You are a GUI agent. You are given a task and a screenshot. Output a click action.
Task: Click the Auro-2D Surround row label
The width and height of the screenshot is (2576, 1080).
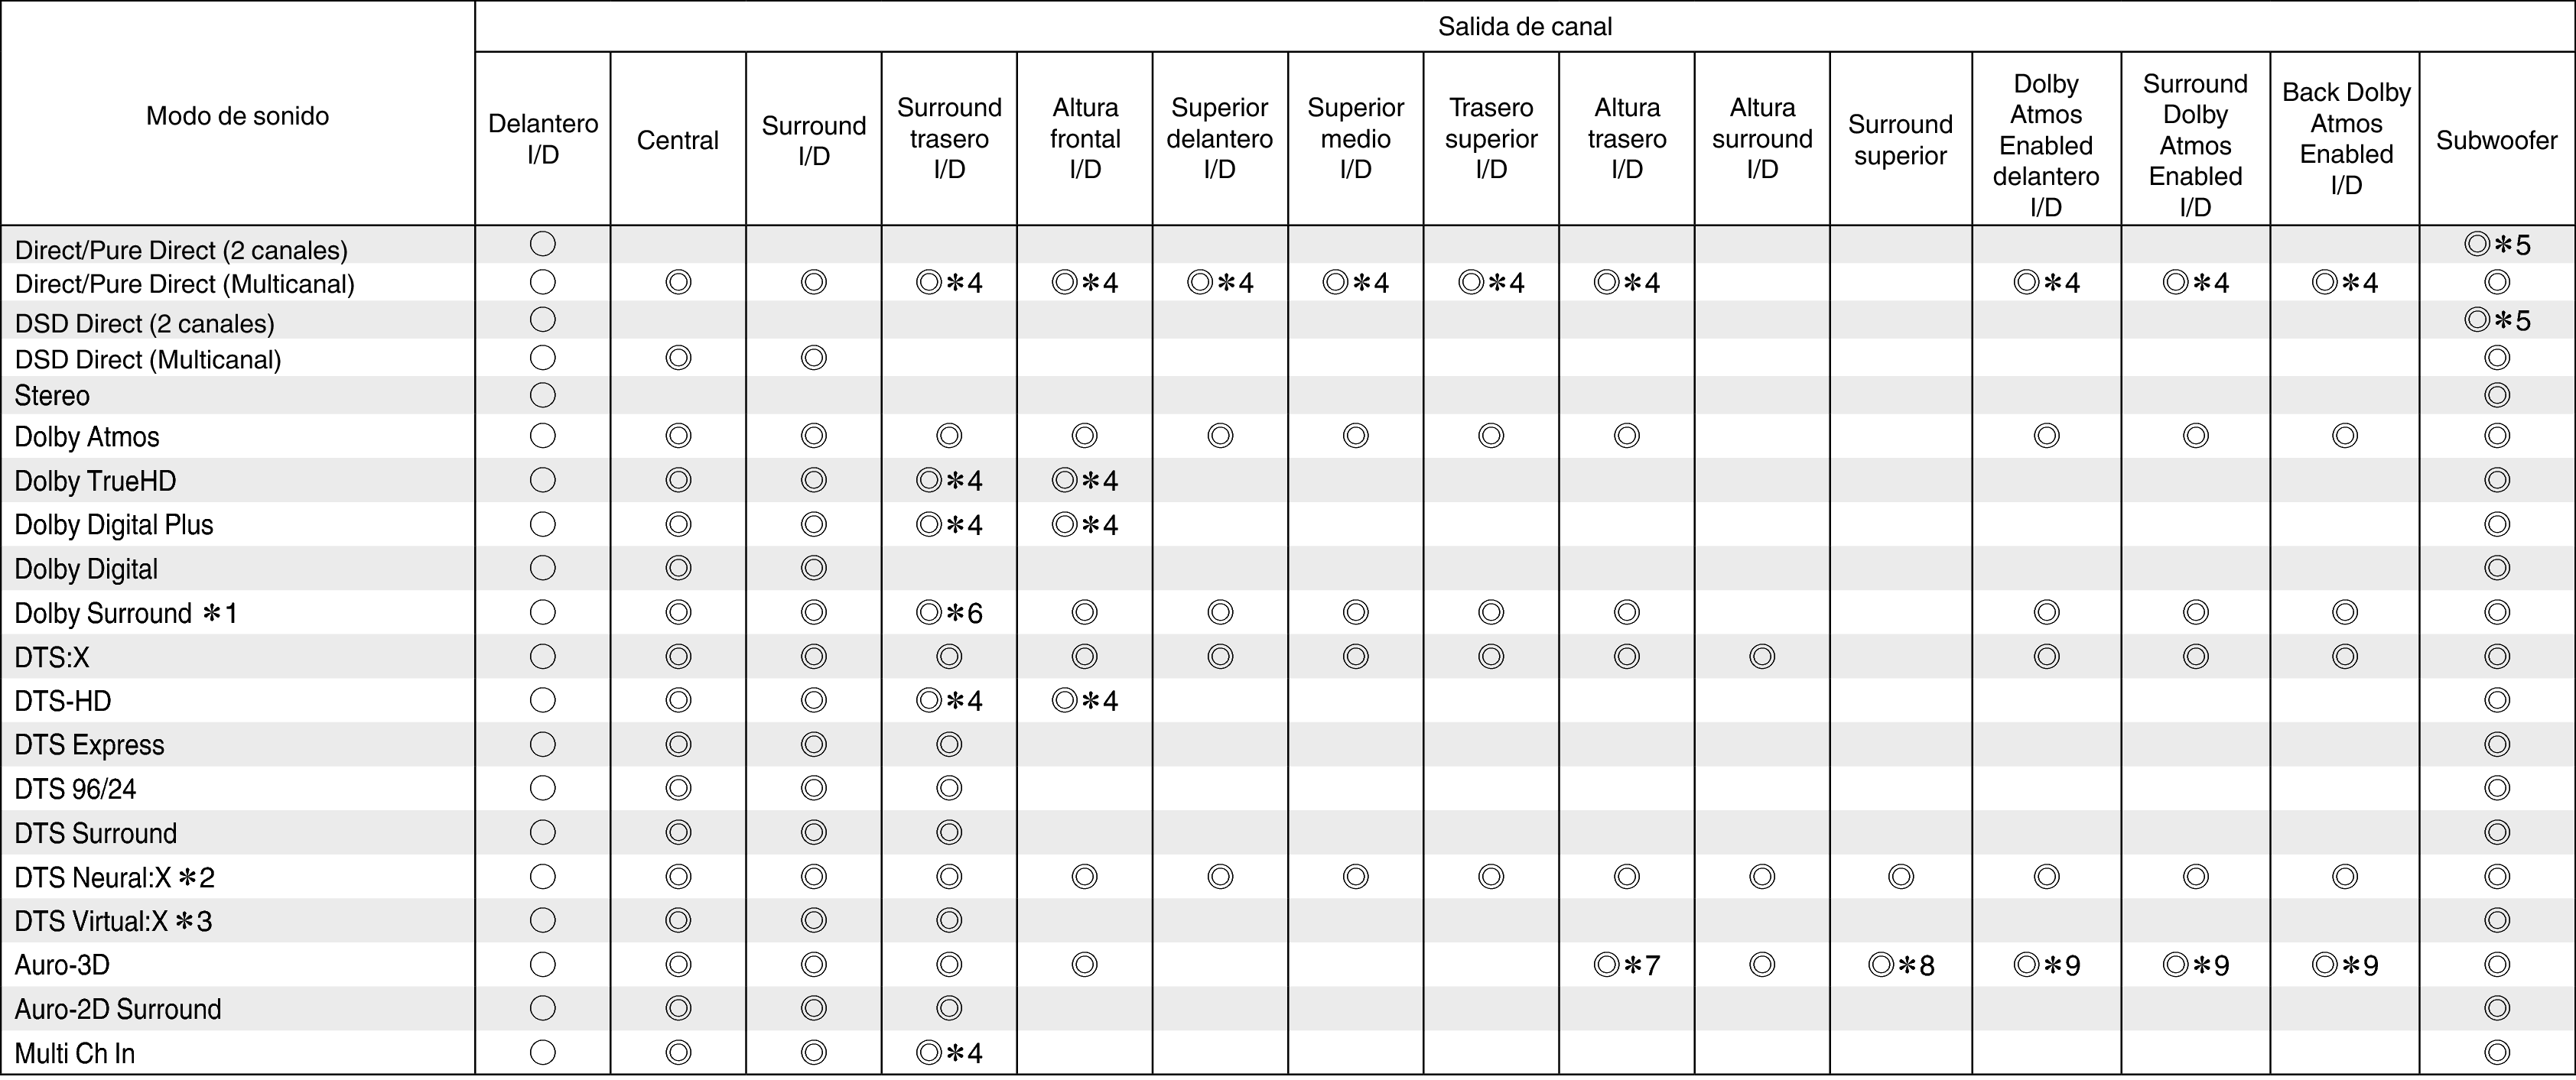(x=118, y=1009)
